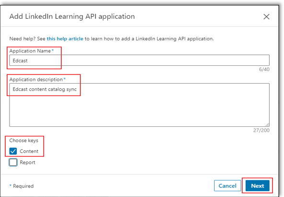Click the '27/200' character counter

click(261, 130)
